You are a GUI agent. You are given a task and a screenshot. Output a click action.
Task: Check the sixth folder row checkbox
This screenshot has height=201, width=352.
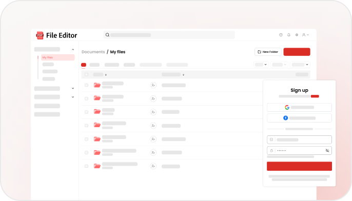click(x=86, y=153)
